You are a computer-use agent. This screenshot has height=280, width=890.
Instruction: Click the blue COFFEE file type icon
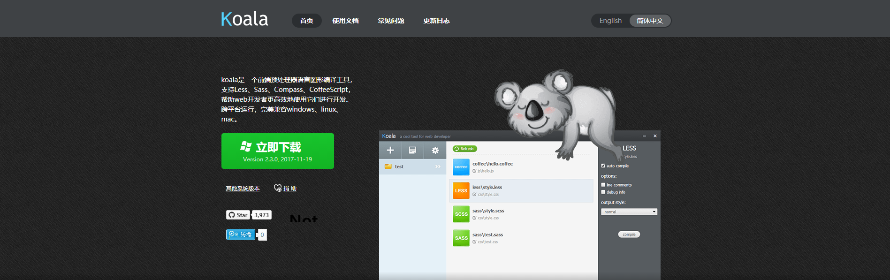point(461,167)
